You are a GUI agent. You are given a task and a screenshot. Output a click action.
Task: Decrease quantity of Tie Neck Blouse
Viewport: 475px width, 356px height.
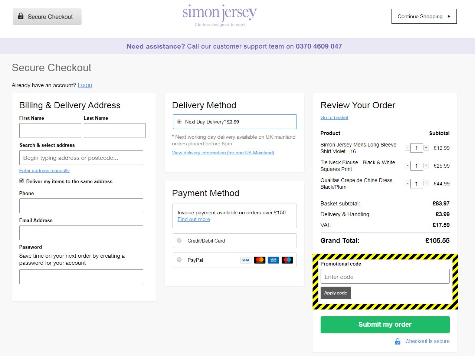point(407,165)
